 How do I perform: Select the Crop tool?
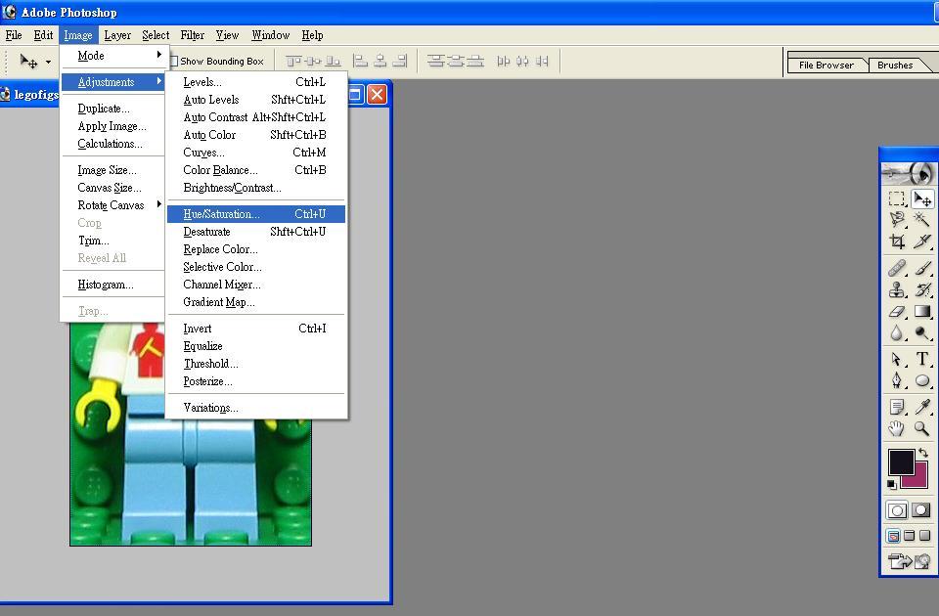point(897,242)
